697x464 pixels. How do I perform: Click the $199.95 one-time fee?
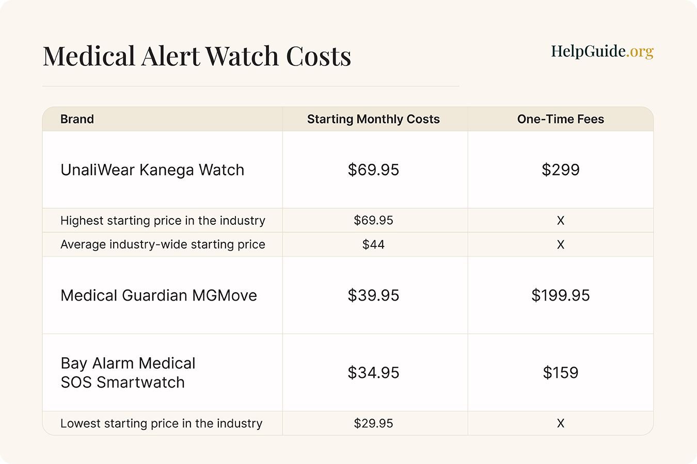(x=561, y=295)
